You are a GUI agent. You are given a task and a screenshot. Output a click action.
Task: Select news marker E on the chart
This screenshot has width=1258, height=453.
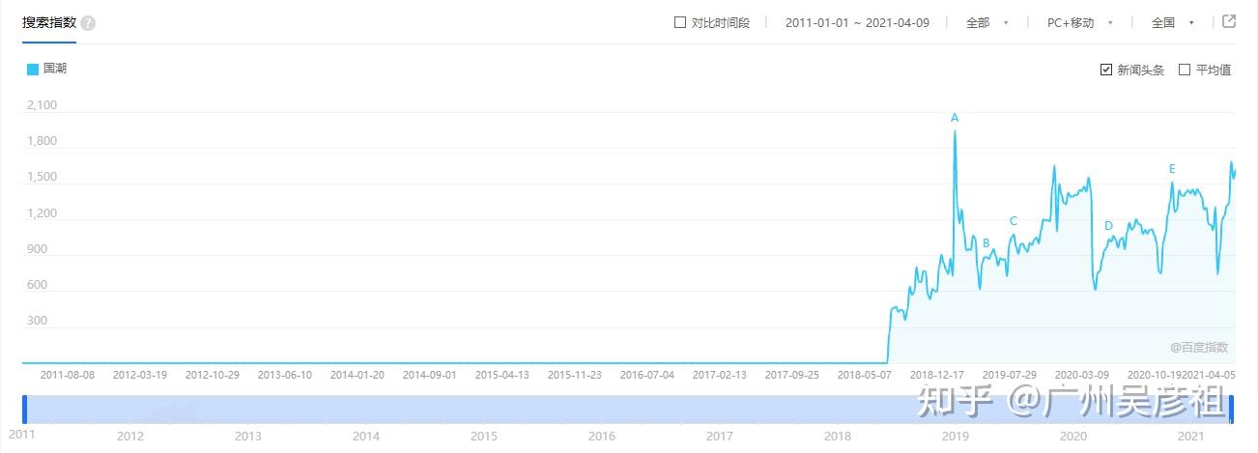[x=1172, y=169]
